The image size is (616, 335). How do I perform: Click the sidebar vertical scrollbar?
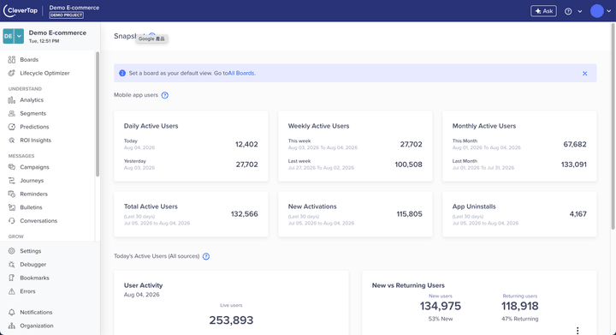coord(98,114)
